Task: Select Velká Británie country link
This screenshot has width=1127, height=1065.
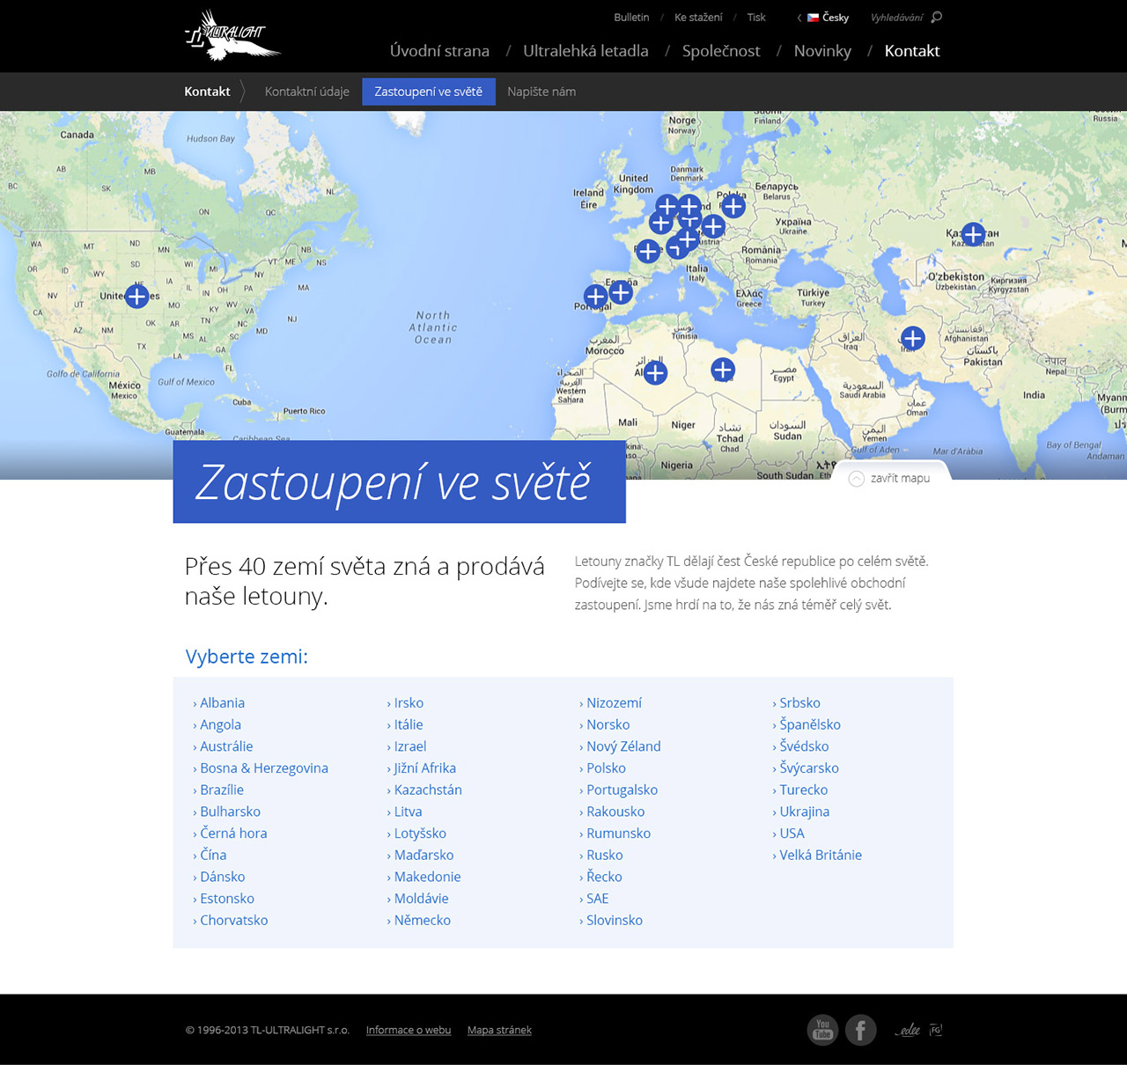Action: coord(820,855)
